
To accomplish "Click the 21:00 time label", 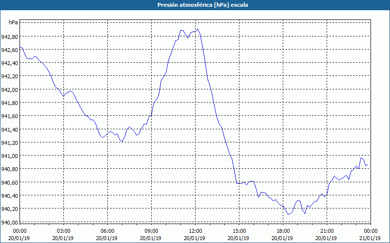I will [x=327, y=231].
